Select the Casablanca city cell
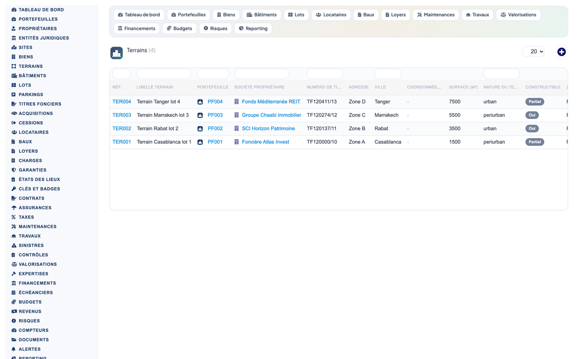The height and width of the screenshot is (359, 579). pos(388,142)
